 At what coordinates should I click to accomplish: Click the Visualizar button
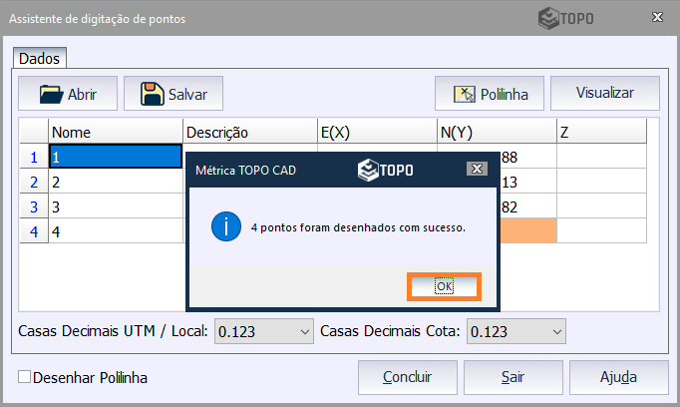(x=604, y=93)
